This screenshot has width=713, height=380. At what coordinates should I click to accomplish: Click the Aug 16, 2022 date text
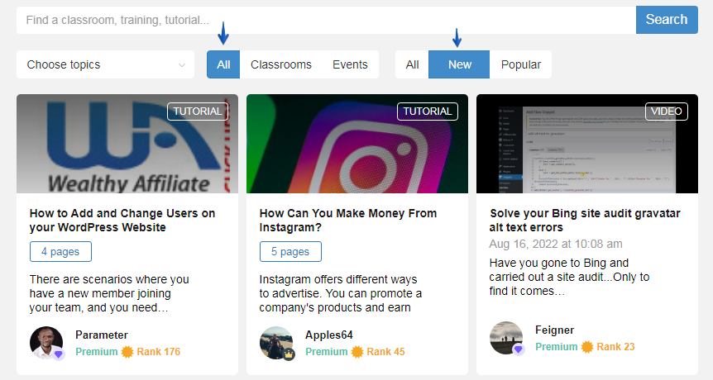[556, 244]
